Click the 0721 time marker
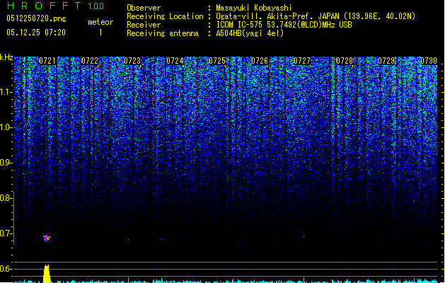445x283 pixels. tap(47, 61)
